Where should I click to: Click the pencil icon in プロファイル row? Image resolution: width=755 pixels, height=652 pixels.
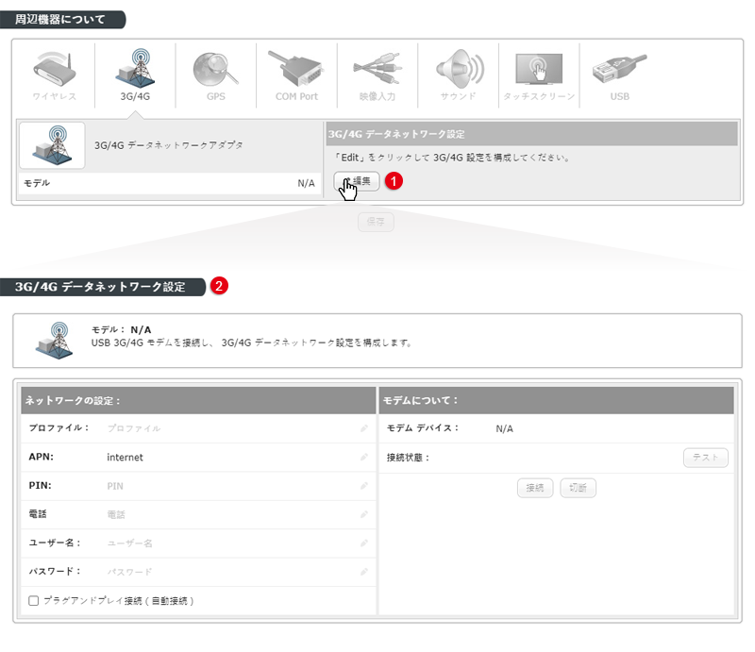[364, 428]
